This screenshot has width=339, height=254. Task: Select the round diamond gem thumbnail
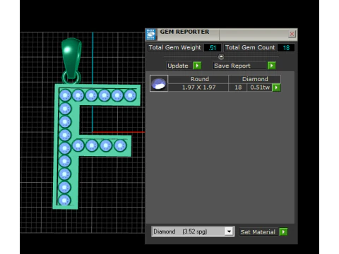[159, 83]
